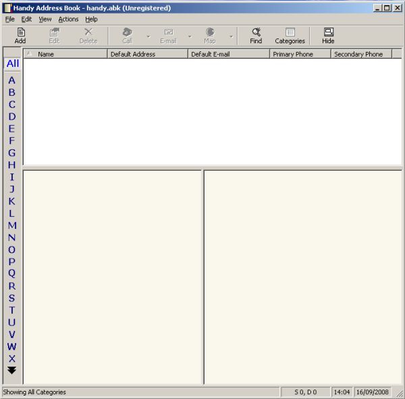The image size is (405, 399).
Task: Filter contacts by letter X
Action: pyautogui.click(x=12, y=358)
